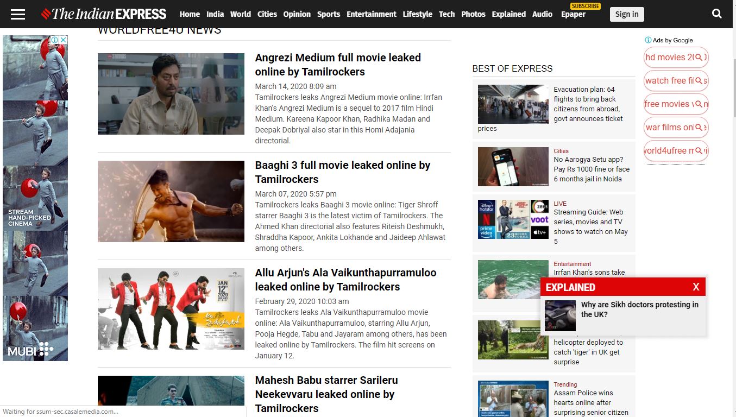The width and height of the screenshot is (736, 417).
Task: Click Entertainment tag above Irrfan Khan story
Action: (573, 264)
